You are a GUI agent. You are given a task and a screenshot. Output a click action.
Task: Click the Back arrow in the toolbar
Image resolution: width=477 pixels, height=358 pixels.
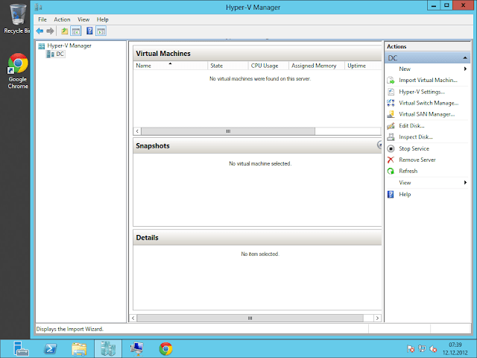(40, 31)
